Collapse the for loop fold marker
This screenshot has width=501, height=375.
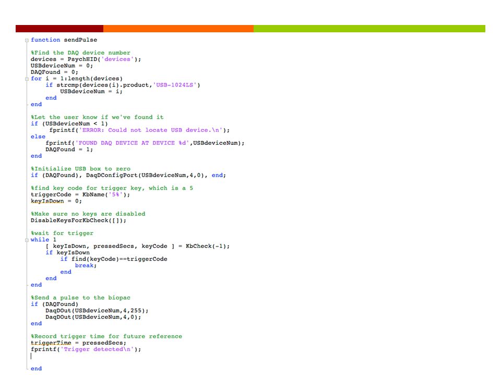pos(27,79)
